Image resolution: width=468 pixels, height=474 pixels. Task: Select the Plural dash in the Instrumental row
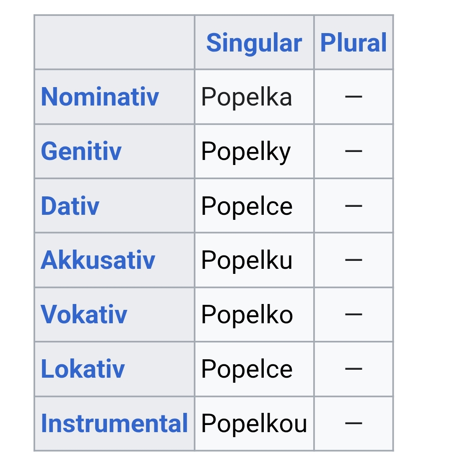(354, 424)
